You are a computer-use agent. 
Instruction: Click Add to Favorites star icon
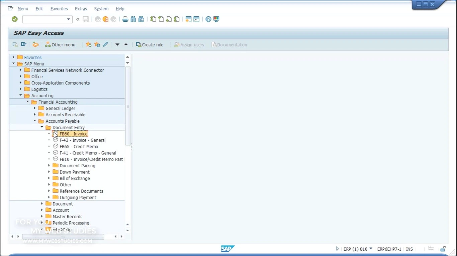tap(88, 45)
